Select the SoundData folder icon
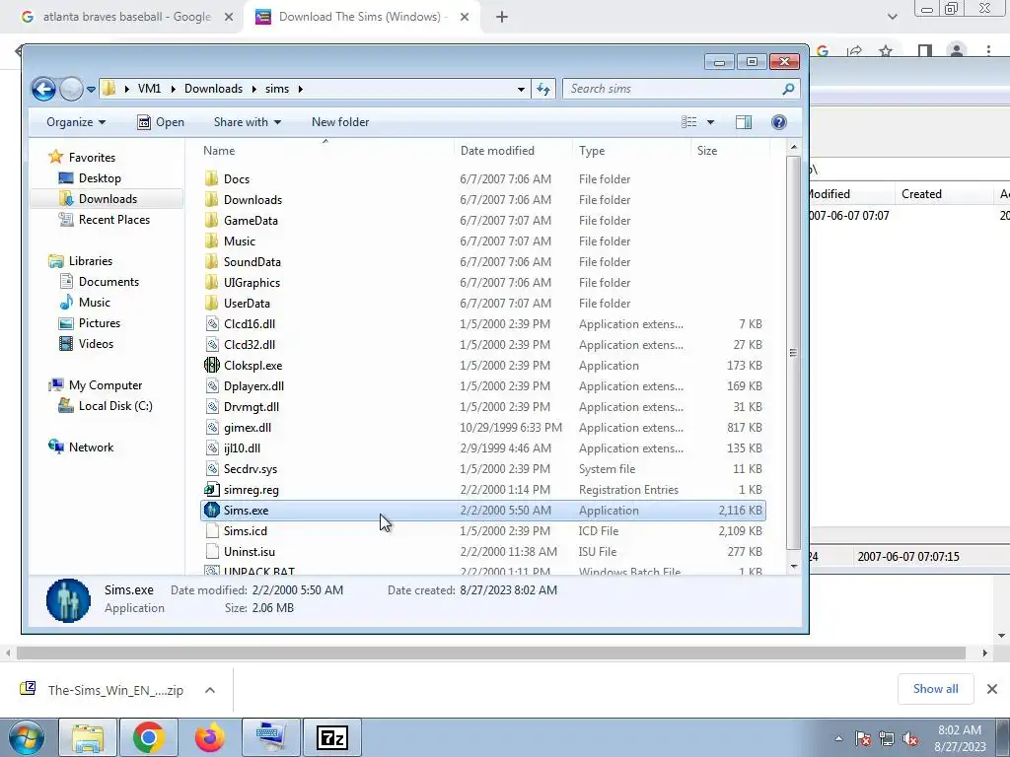 (x=211, y=262)
